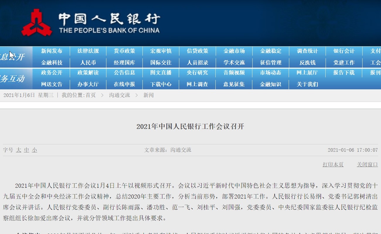Open 市场动态 navigation link
This screenshot has width=381, height=234.
pyautogui.click(x=271, y=73)
